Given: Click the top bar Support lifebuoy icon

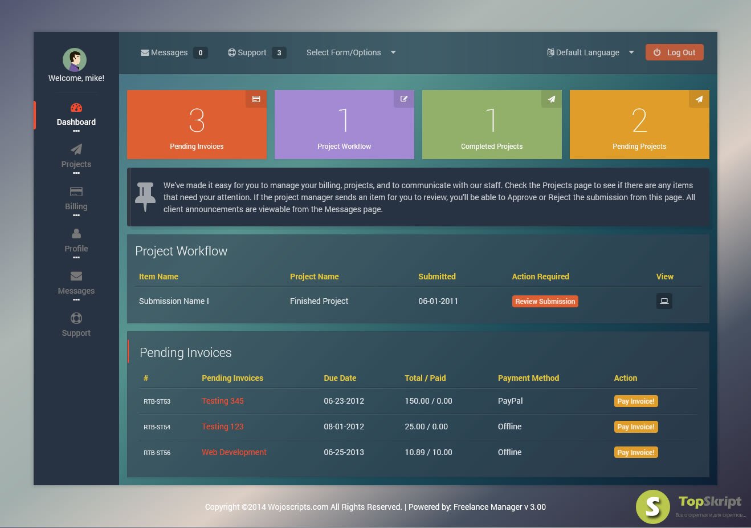Looking at the screenshot, I should (232, 52).
